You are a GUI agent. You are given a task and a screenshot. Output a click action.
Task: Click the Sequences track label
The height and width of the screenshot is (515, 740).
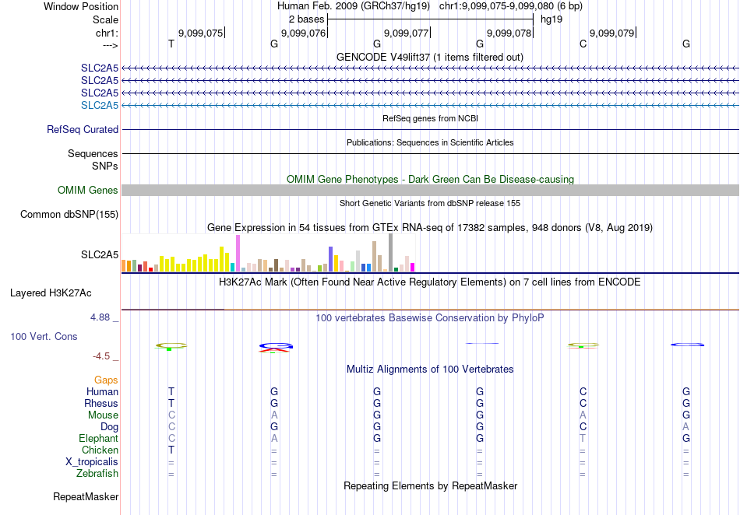tap(93, 153)
